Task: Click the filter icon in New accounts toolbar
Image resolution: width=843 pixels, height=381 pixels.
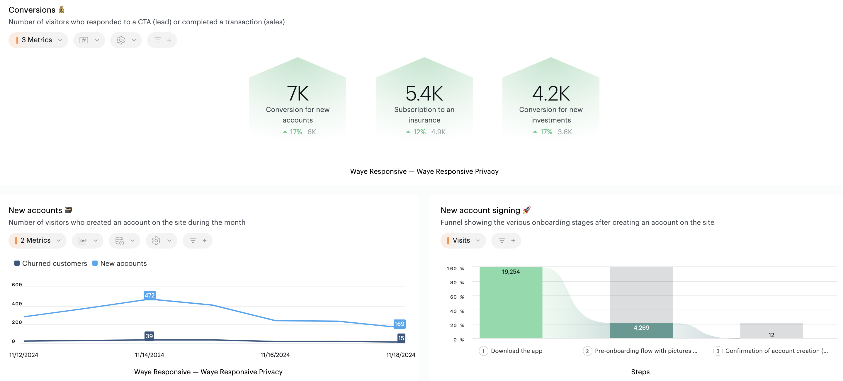Action: coord(193,241)
